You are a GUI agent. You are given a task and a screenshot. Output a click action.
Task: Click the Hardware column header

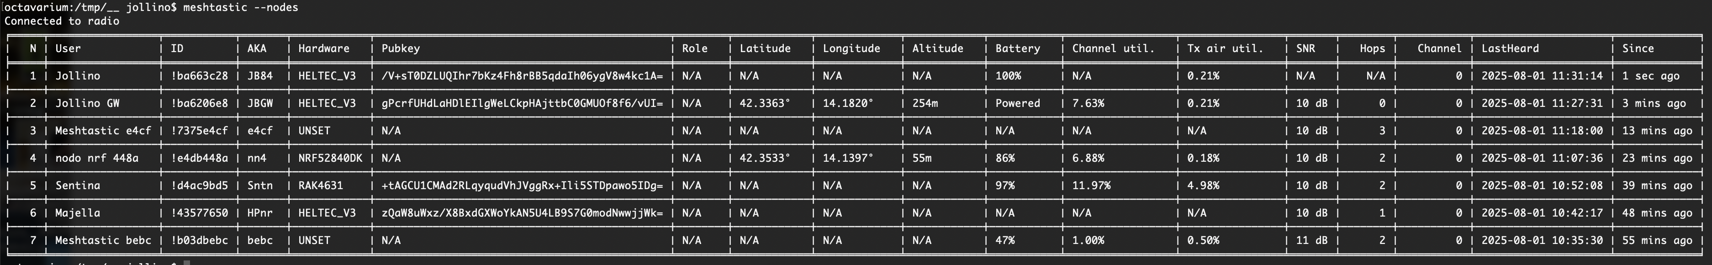pyautogui.click(x=323, y=48)
